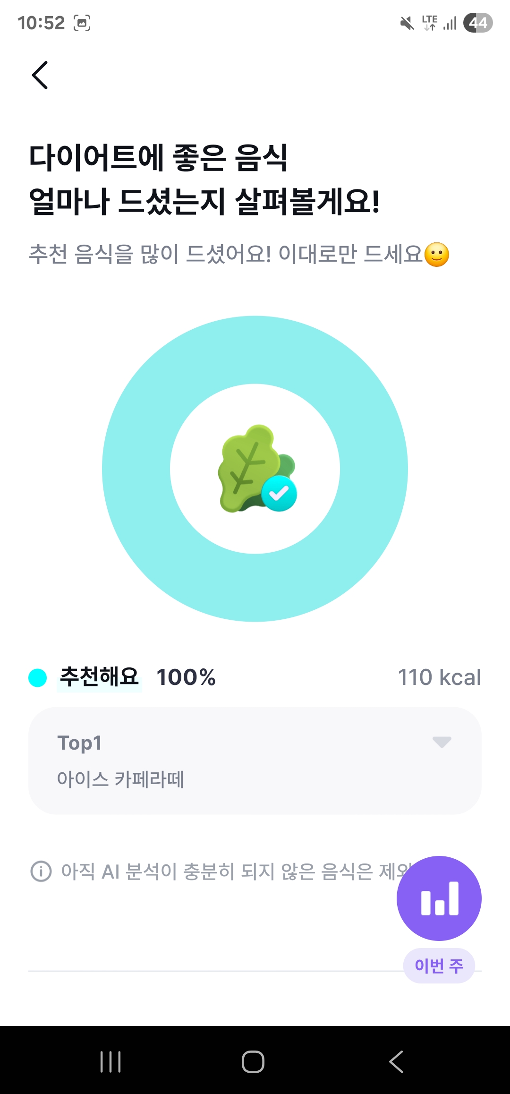Tap the info icon beside AI analysis note
Screen dimensions: 510x1094
[41, 871]
